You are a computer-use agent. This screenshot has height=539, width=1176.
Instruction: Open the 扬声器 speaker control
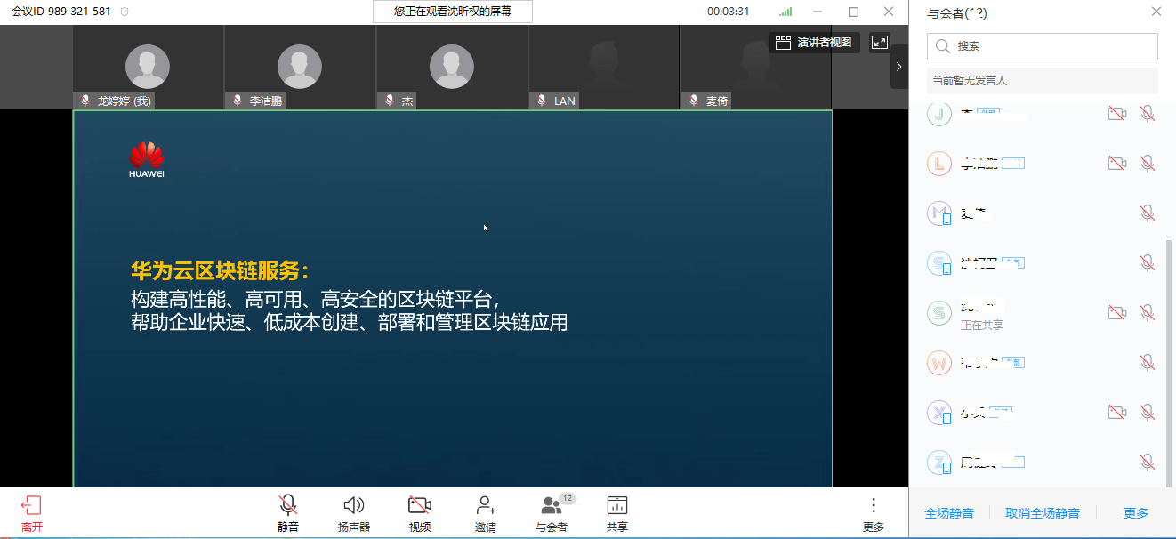click(x=353, y=506)
